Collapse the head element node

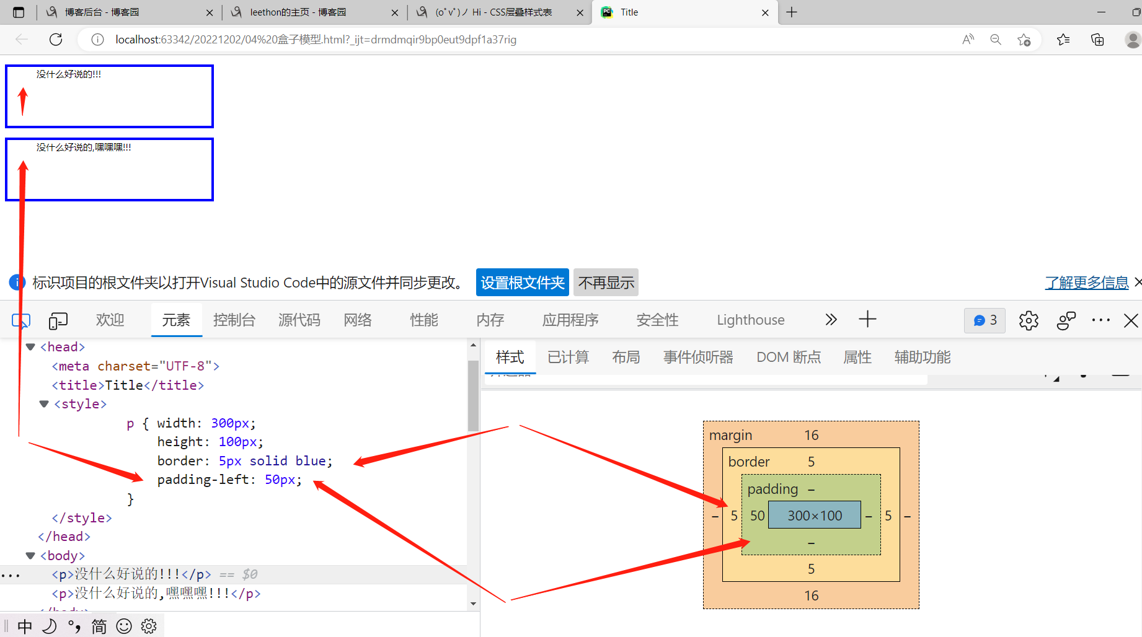(30, 347)
